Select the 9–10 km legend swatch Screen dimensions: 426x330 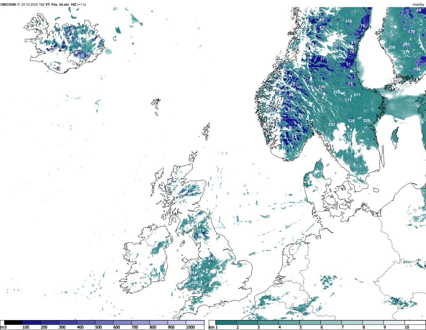coord(394,322)
